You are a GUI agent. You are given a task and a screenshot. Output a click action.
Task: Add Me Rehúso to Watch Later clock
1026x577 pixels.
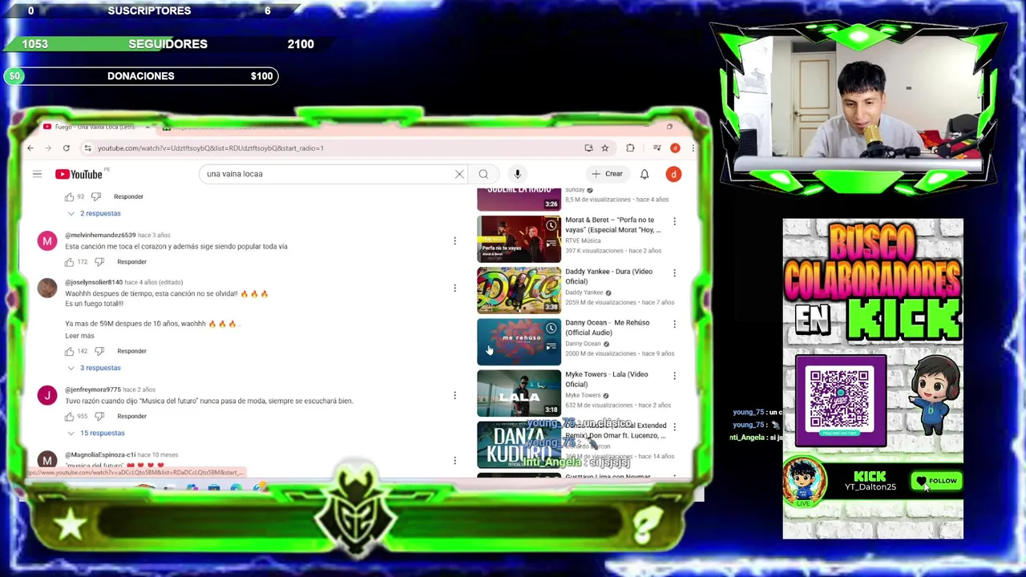pyautogui.click(x=551, y=329)
